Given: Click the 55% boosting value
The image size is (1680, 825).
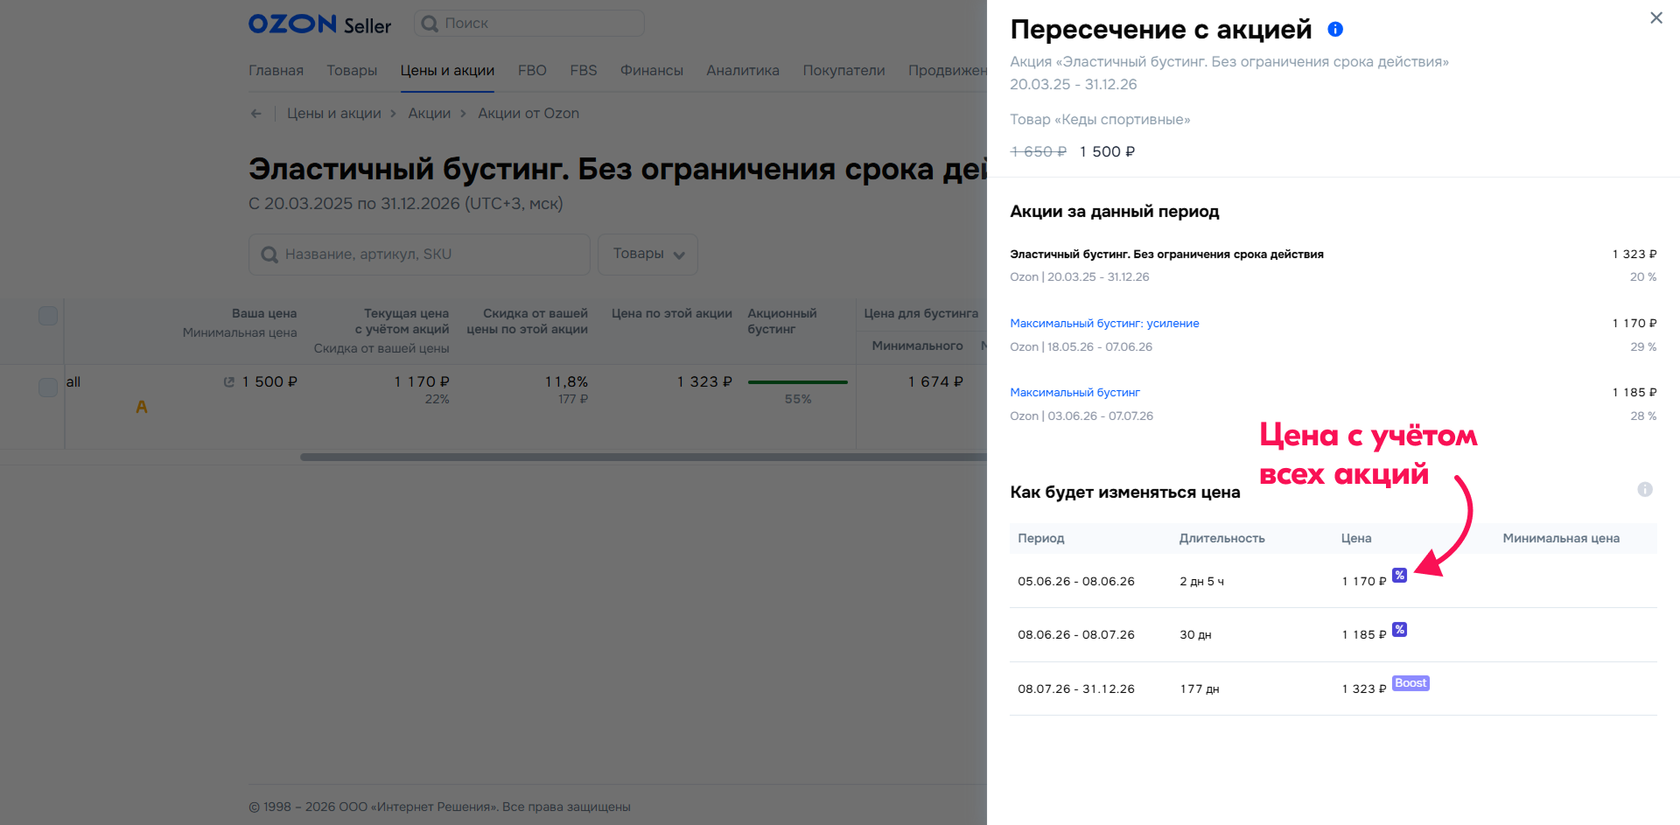Looking at the screenshot, I should (x=798, y=399).
